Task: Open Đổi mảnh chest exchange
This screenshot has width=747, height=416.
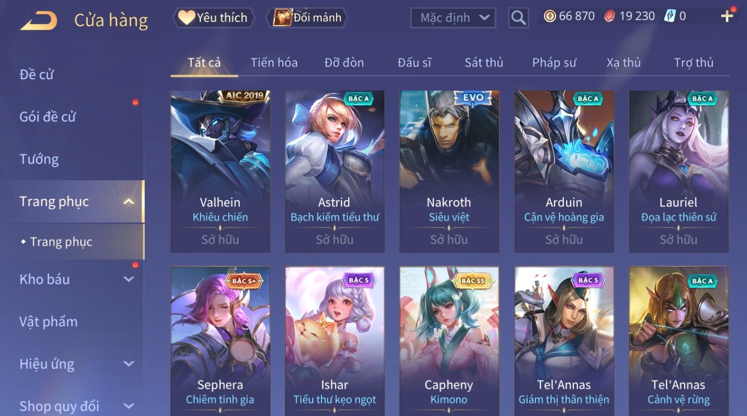Action: pos(308,18)
